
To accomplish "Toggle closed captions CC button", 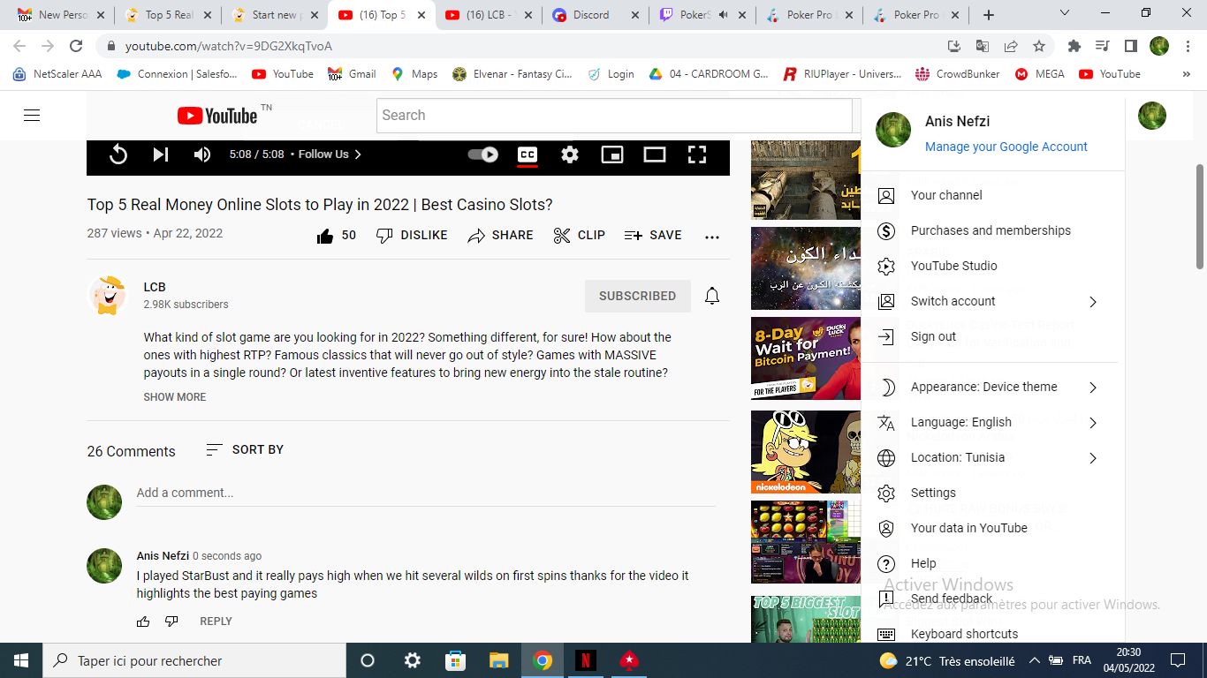I will point(527,154).
